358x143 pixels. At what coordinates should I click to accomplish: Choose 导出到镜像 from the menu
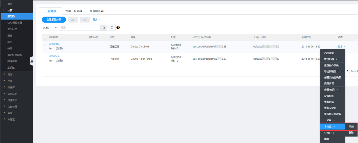pyautogui.click(x=332, y=71)
